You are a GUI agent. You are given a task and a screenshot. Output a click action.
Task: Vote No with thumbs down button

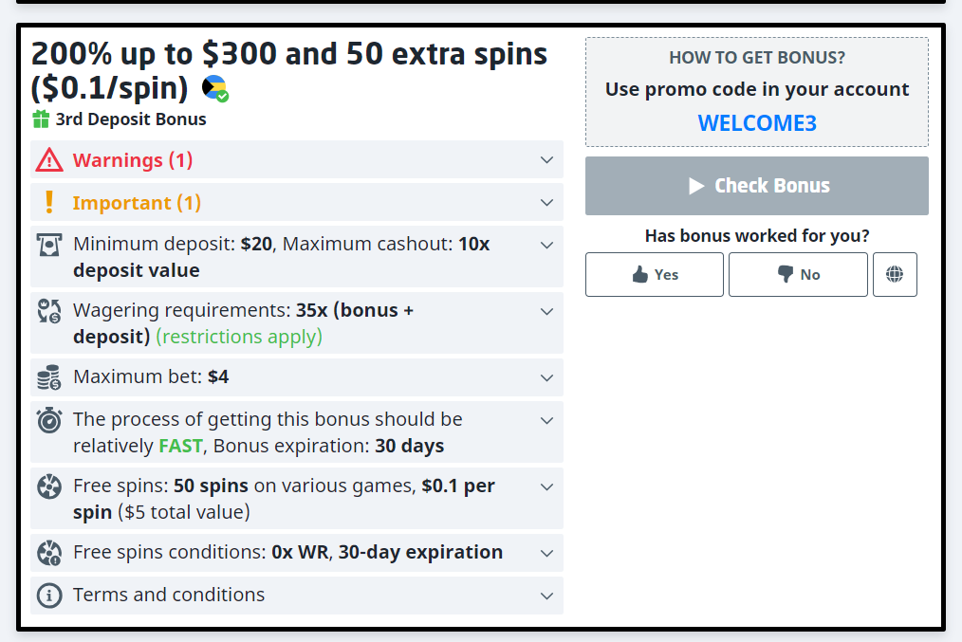(x=798, y=275)
